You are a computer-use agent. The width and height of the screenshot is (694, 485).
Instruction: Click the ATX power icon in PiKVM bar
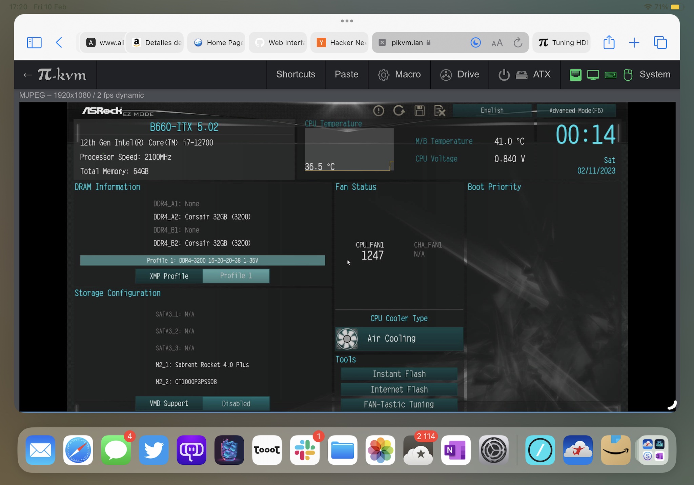point(504,75)
